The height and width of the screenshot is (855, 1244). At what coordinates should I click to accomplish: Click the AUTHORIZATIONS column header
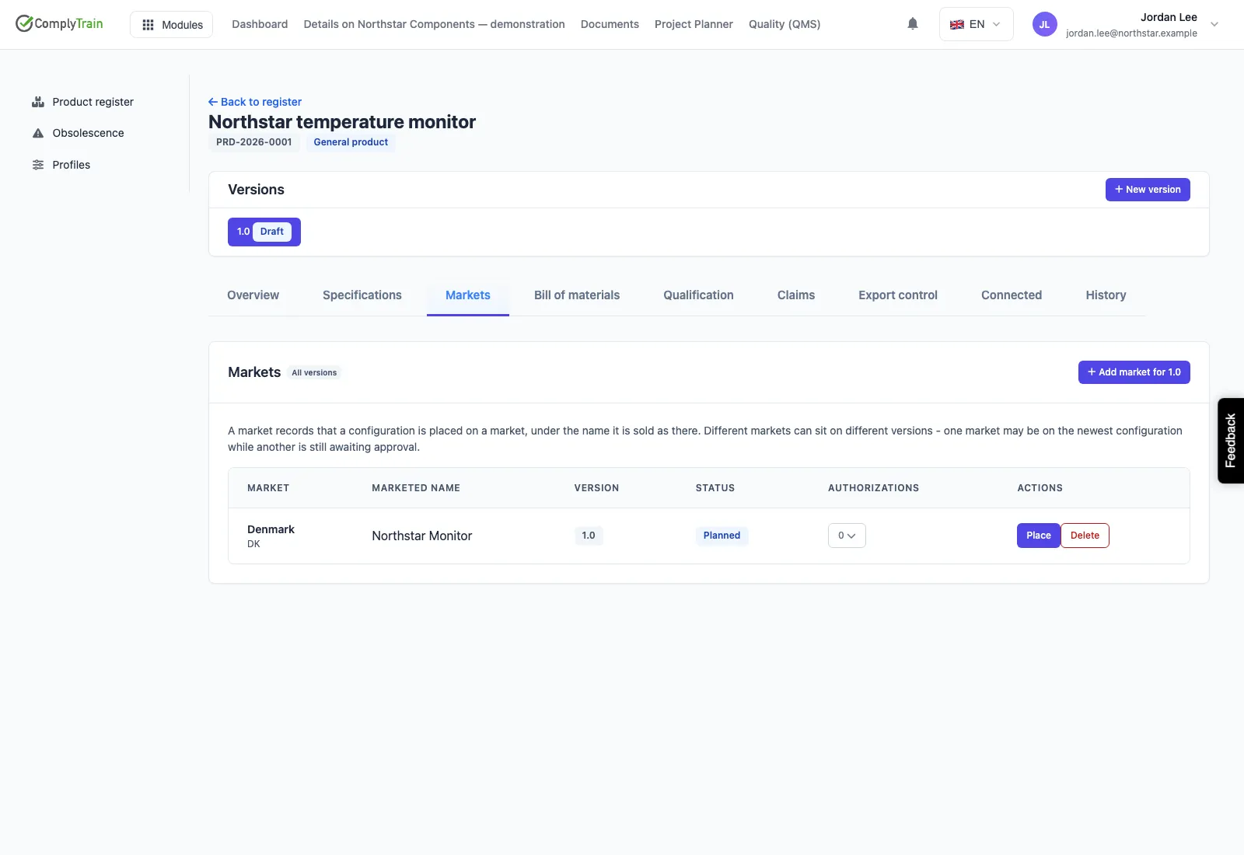coord(873,488)
